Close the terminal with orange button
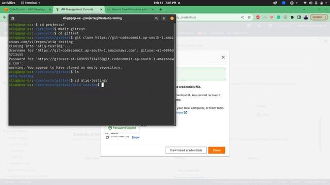This screenshot has height=185, width=330. (x=172, y=18)
